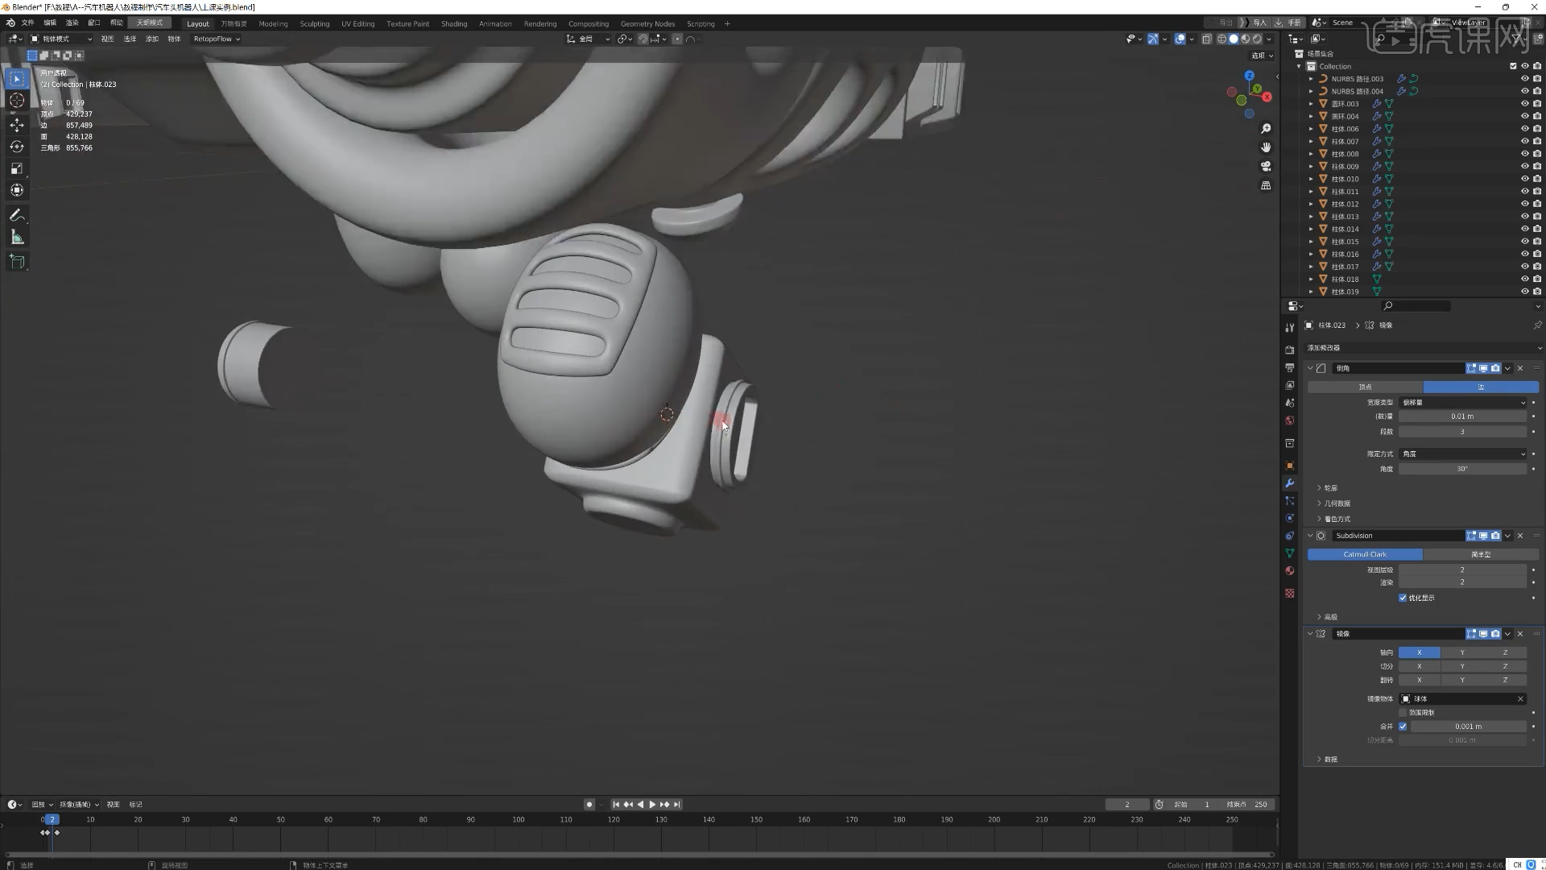Image resolution: width=1546 pixels, height=870 pixels.
Task: Select the Move tool in the left toolbar
Action: point(17,125)
